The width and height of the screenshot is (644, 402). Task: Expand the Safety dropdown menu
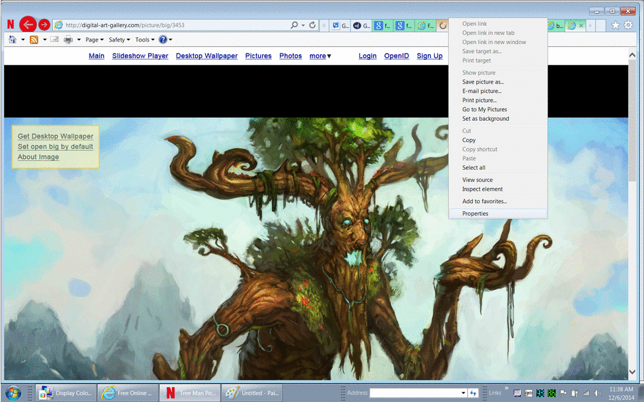coord(119,40)
